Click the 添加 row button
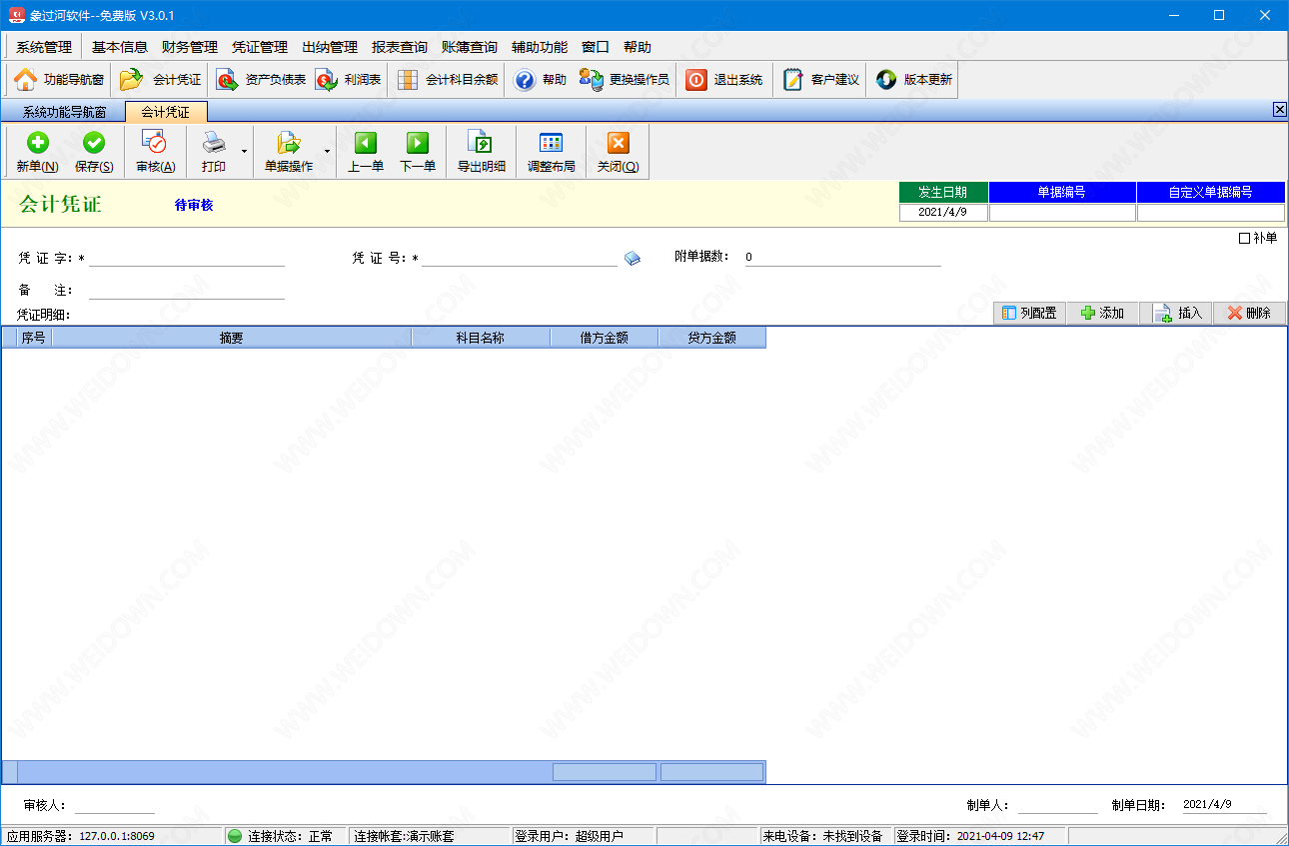This screenshot has height=846, width=1289. click(x=1103, y=313)
